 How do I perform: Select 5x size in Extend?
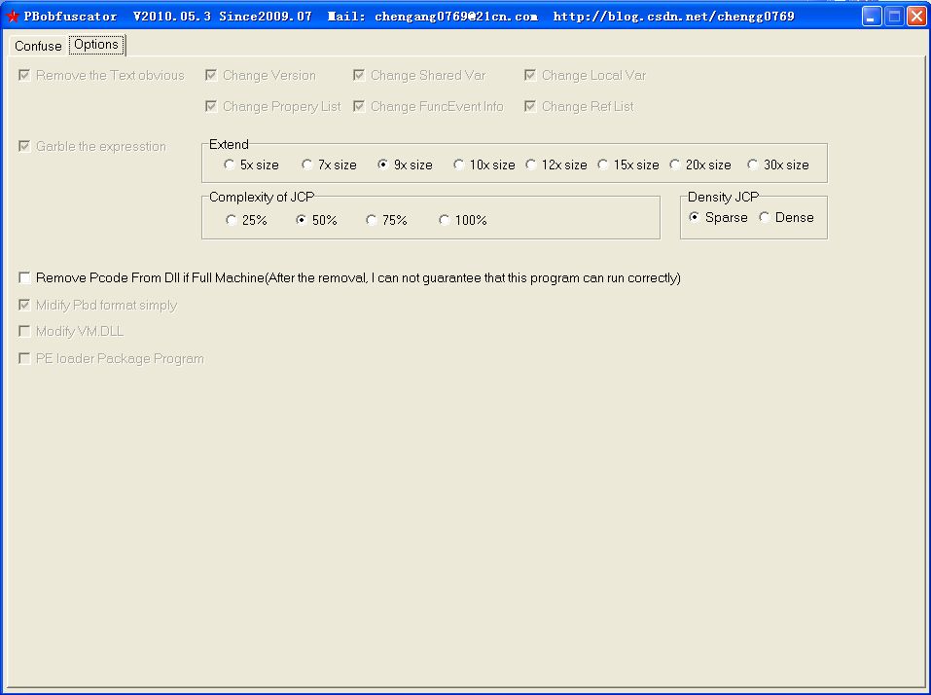(x=231, y=165)
